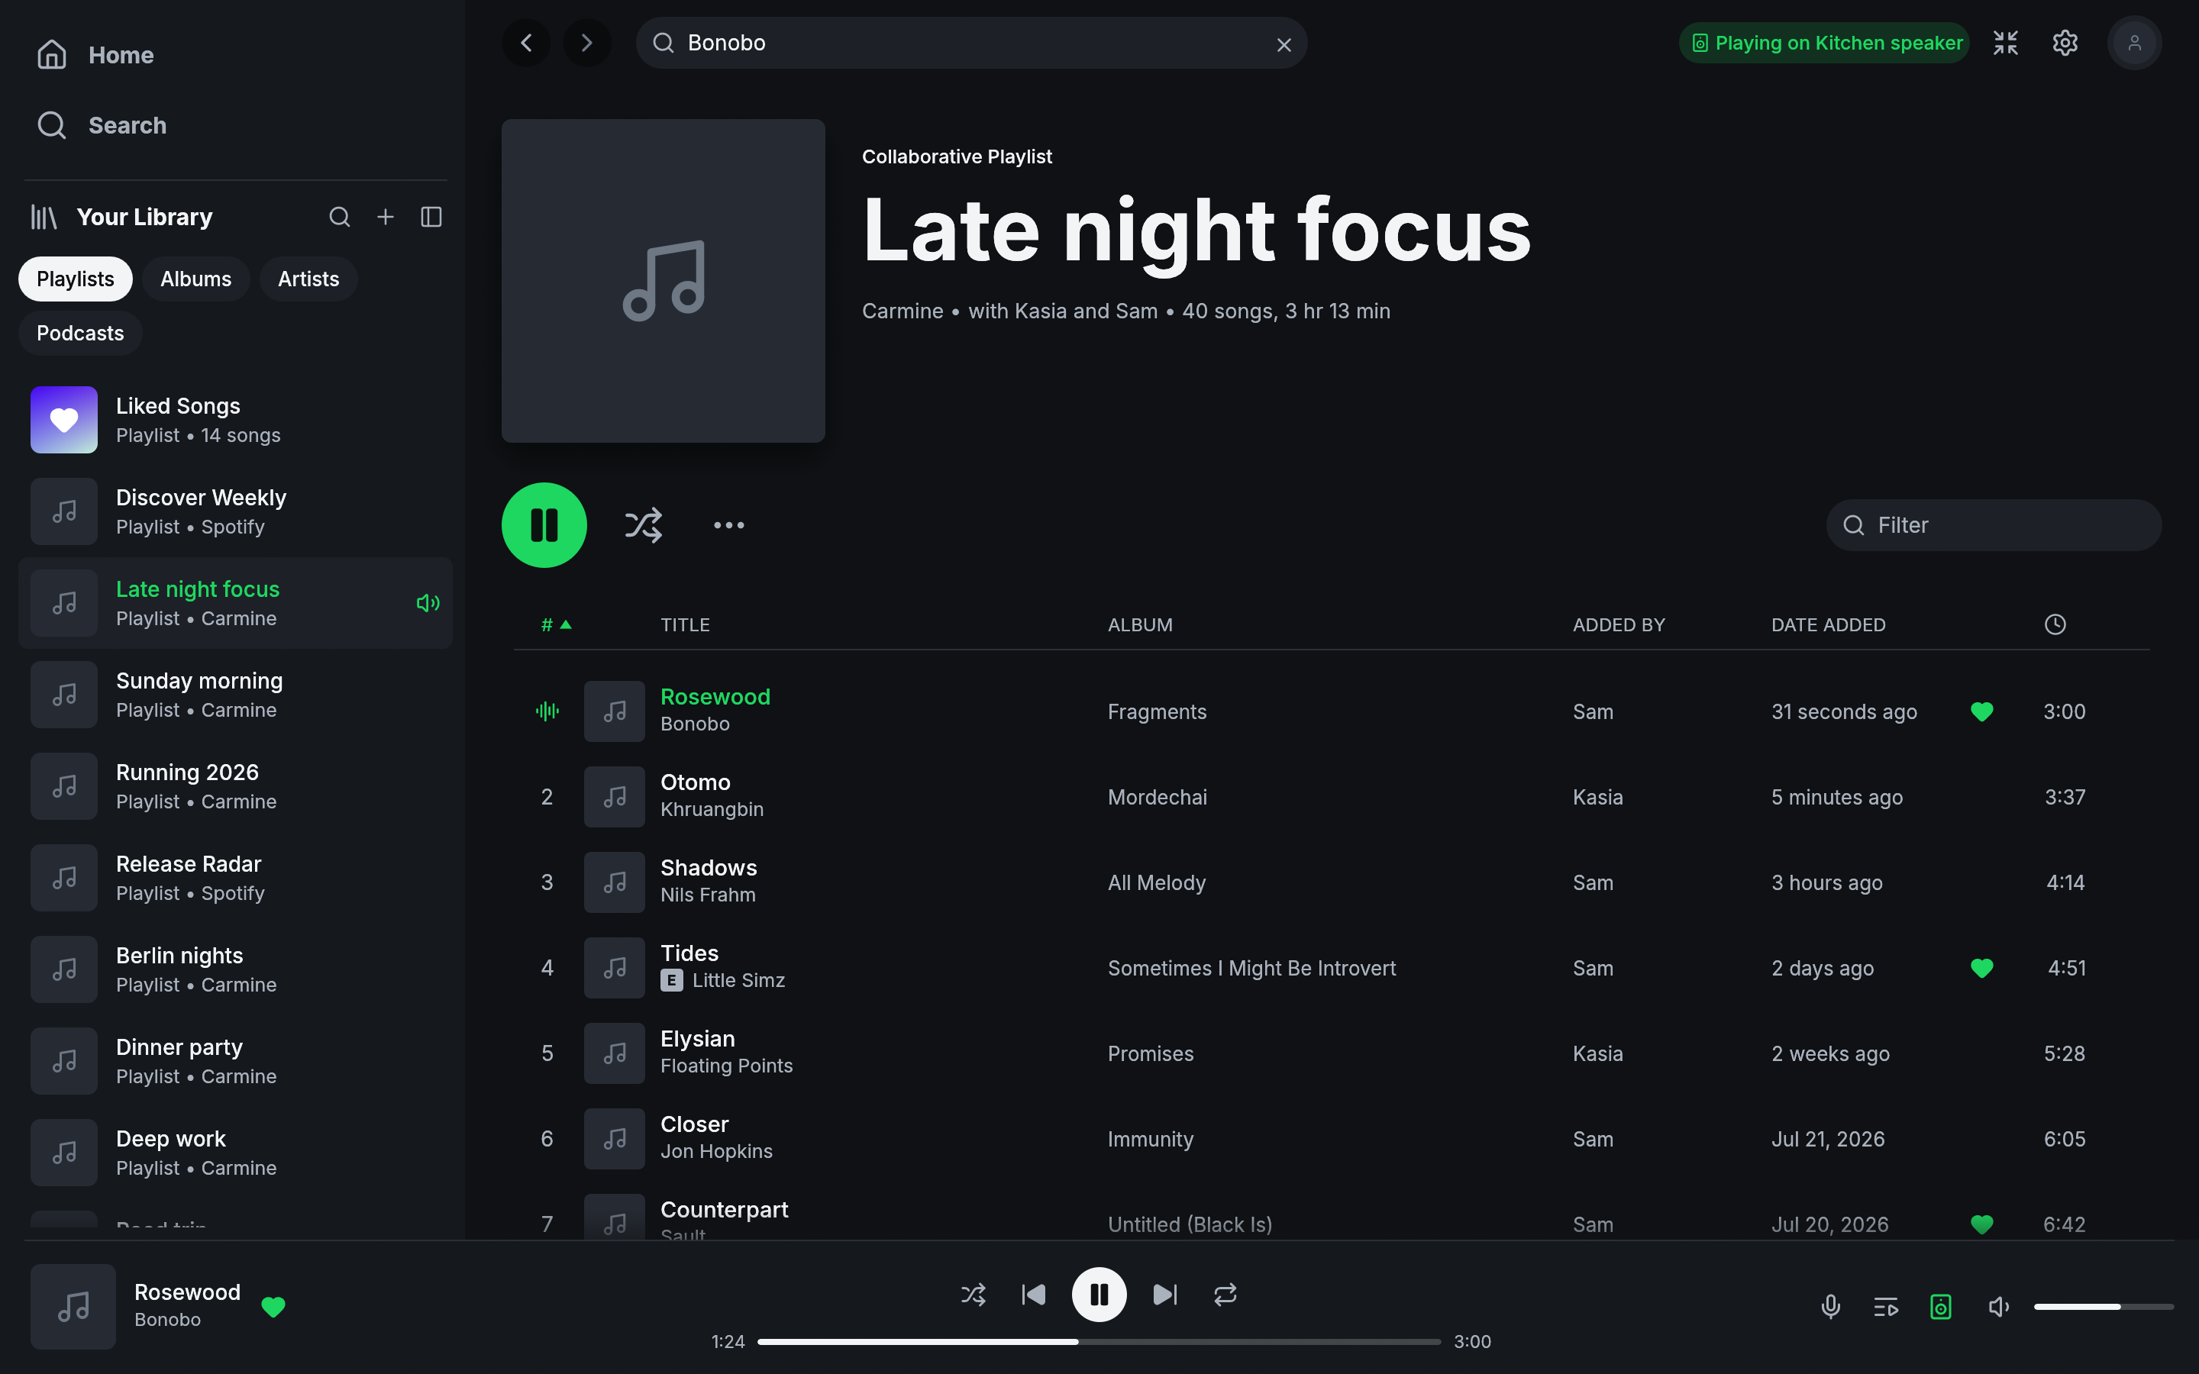Open Sometimes I Might Be Introvert album
Screen dimensions: 2199x1374
pos(1251,968)
